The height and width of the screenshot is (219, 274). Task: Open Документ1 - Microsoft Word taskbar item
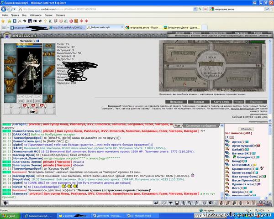point(108,216)
